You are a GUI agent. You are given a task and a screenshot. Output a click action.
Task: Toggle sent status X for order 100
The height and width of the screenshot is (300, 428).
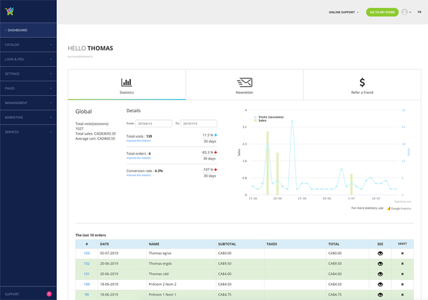(402, 285)
